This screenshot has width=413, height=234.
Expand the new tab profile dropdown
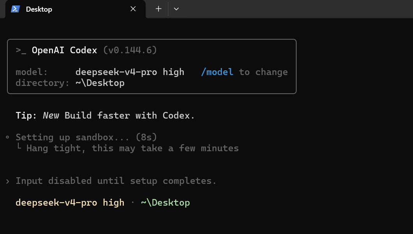176,9
